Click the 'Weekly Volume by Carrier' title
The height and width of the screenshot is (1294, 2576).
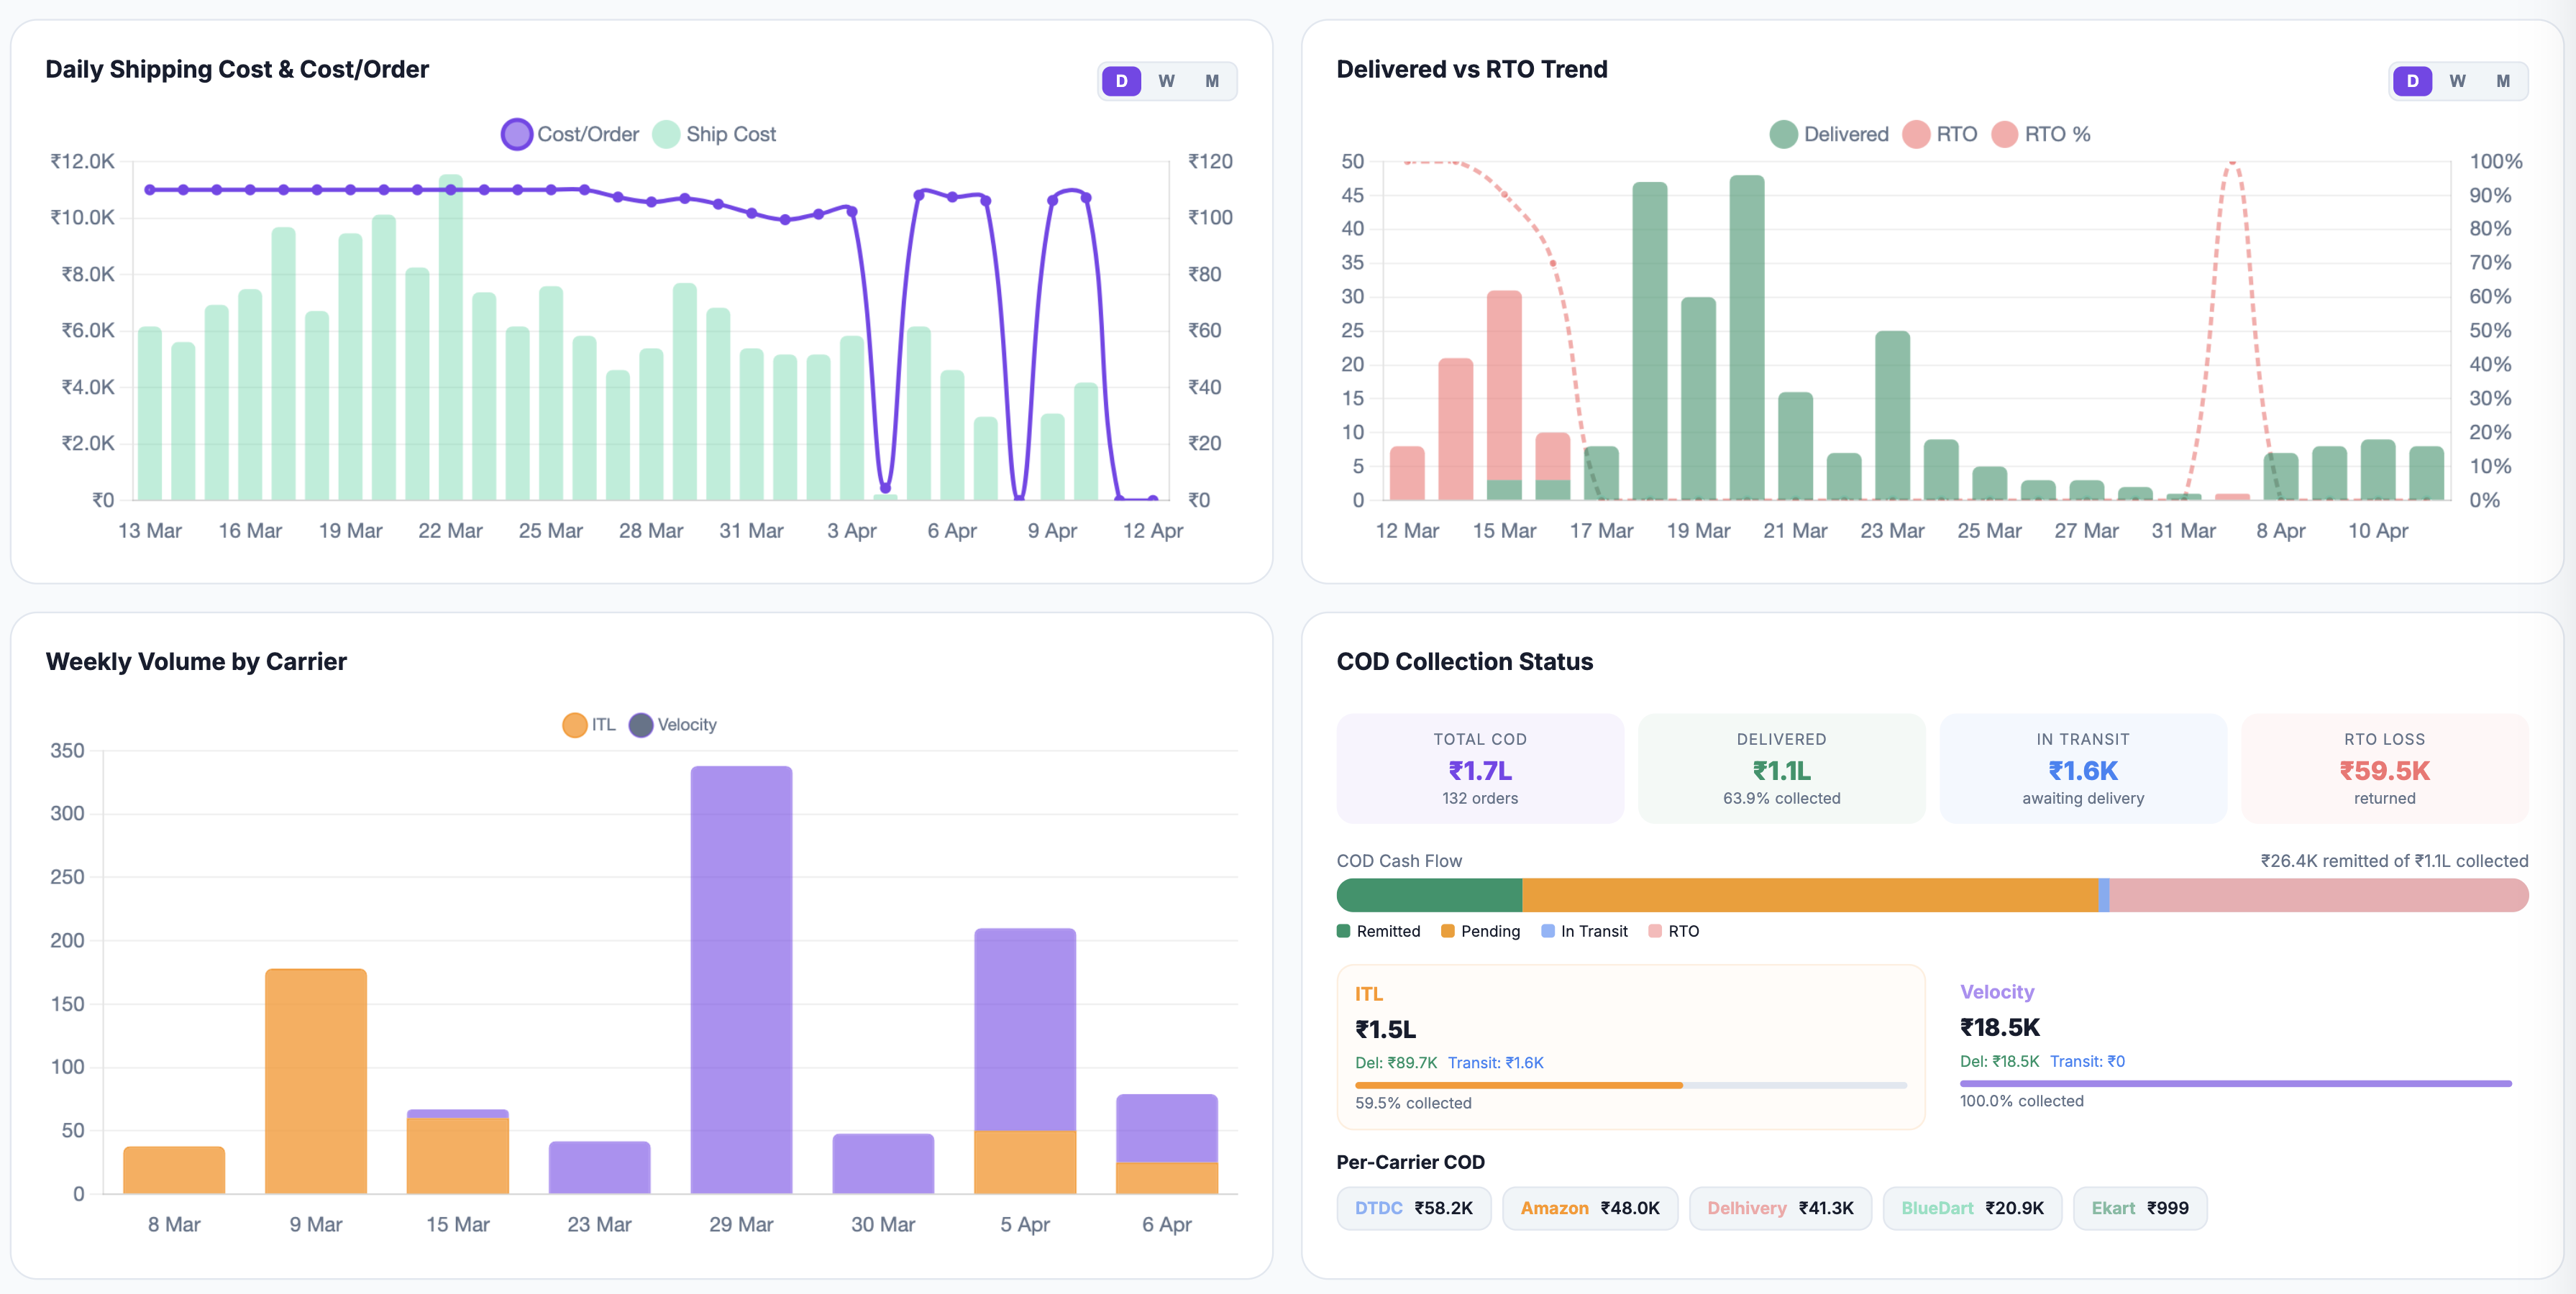click(196, 661)
